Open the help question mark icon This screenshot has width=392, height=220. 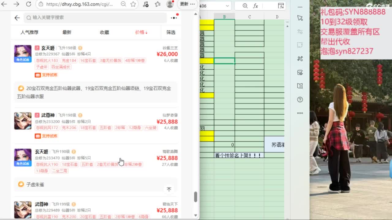tap(300, 100)
